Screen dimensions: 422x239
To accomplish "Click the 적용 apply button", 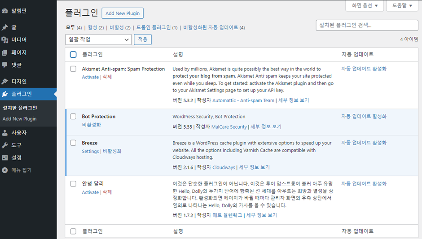I will 142,39.
